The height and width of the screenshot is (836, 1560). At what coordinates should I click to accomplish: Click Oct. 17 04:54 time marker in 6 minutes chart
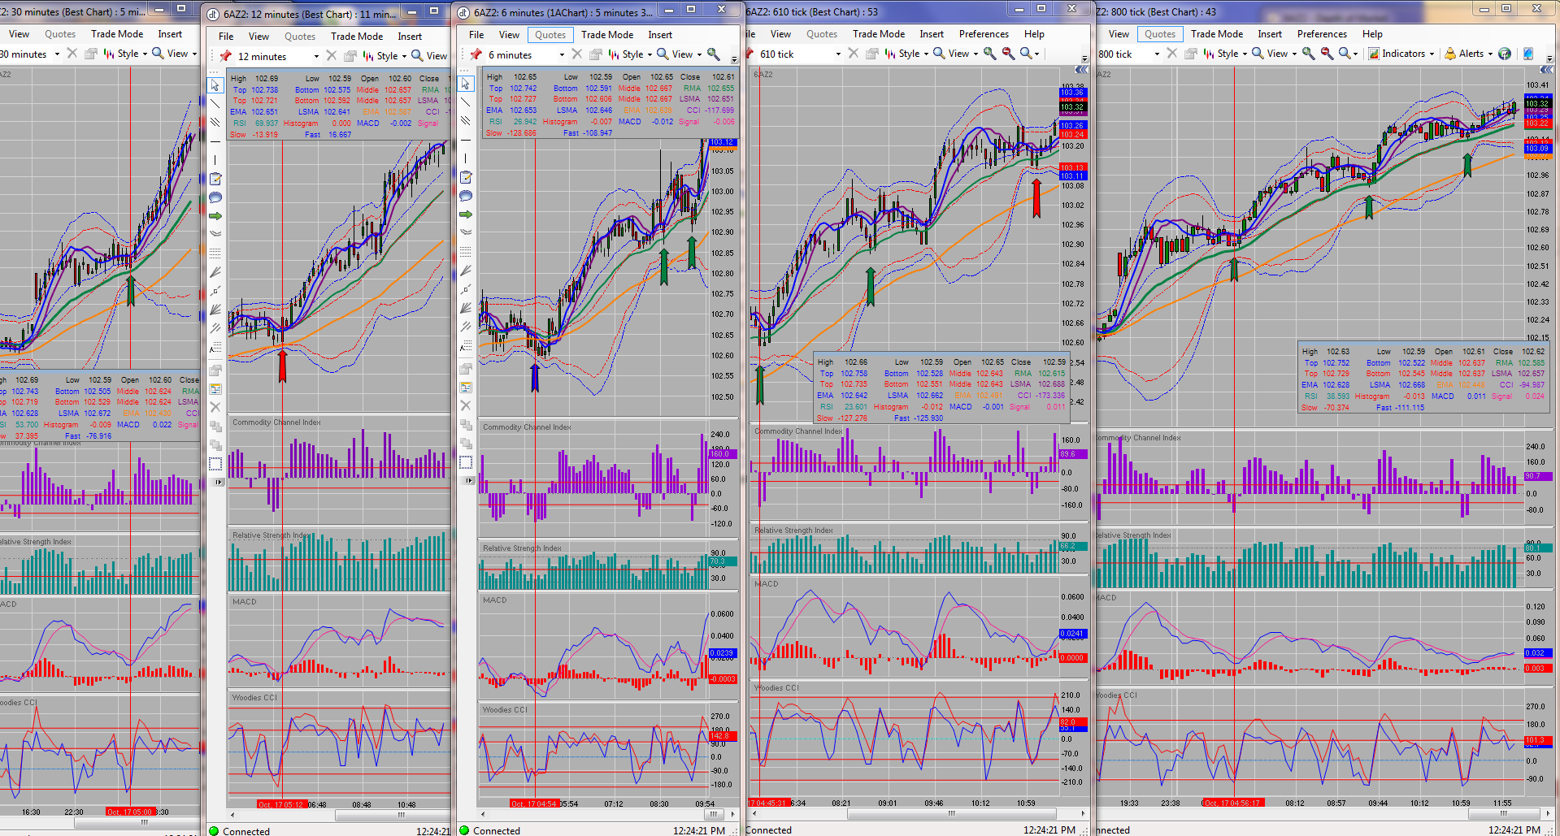534,804
